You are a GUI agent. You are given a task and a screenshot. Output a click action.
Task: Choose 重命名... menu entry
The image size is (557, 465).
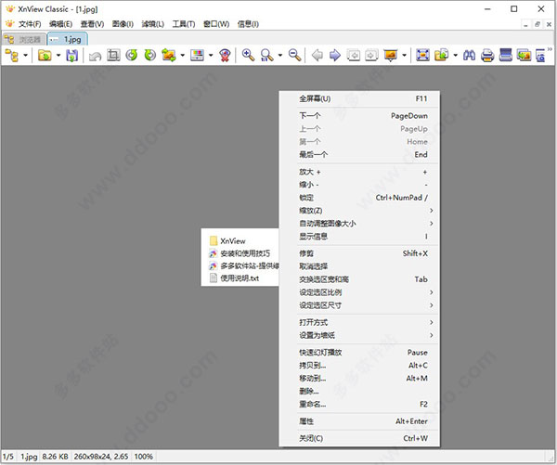coord(359,404)
